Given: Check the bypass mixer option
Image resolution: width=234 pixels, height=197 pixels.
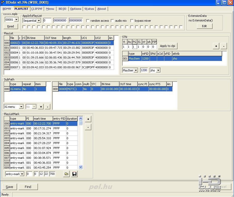Looking at the screenshot, I should (132, 21).
